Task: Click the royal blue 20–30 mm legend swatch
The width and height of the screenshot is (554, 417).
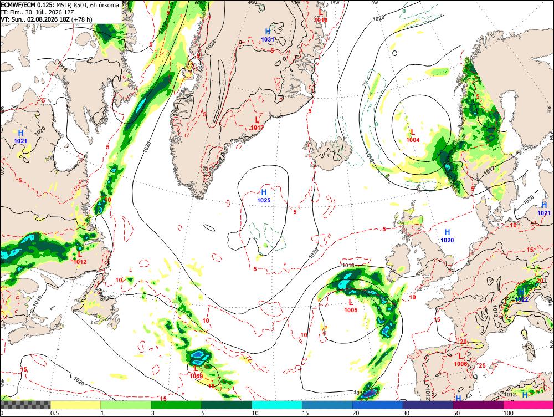Action: [x=378, y=405]
